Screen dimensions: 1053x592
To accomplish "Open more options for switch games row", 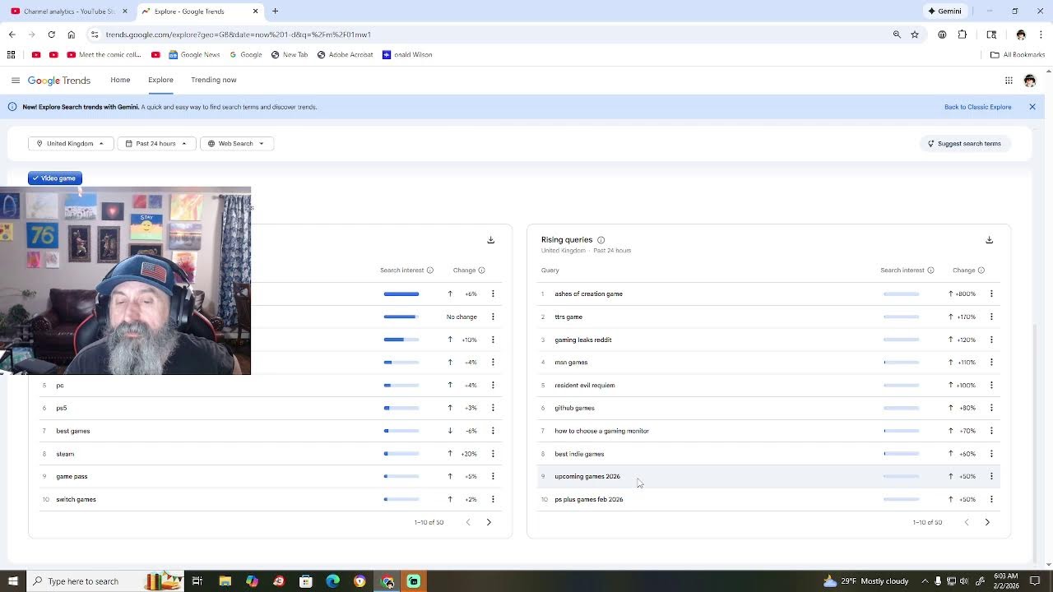I will click(493, 499).
